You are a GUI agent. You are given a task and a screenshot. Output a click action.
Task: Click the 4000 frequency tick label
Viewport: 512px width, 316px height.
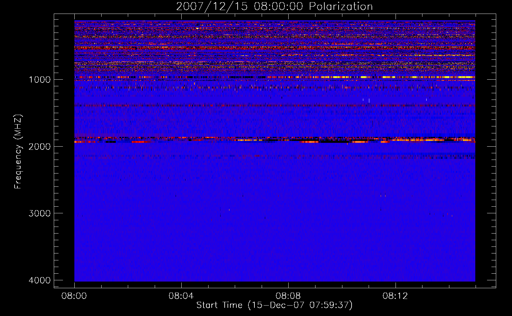[x=40, y=280]
